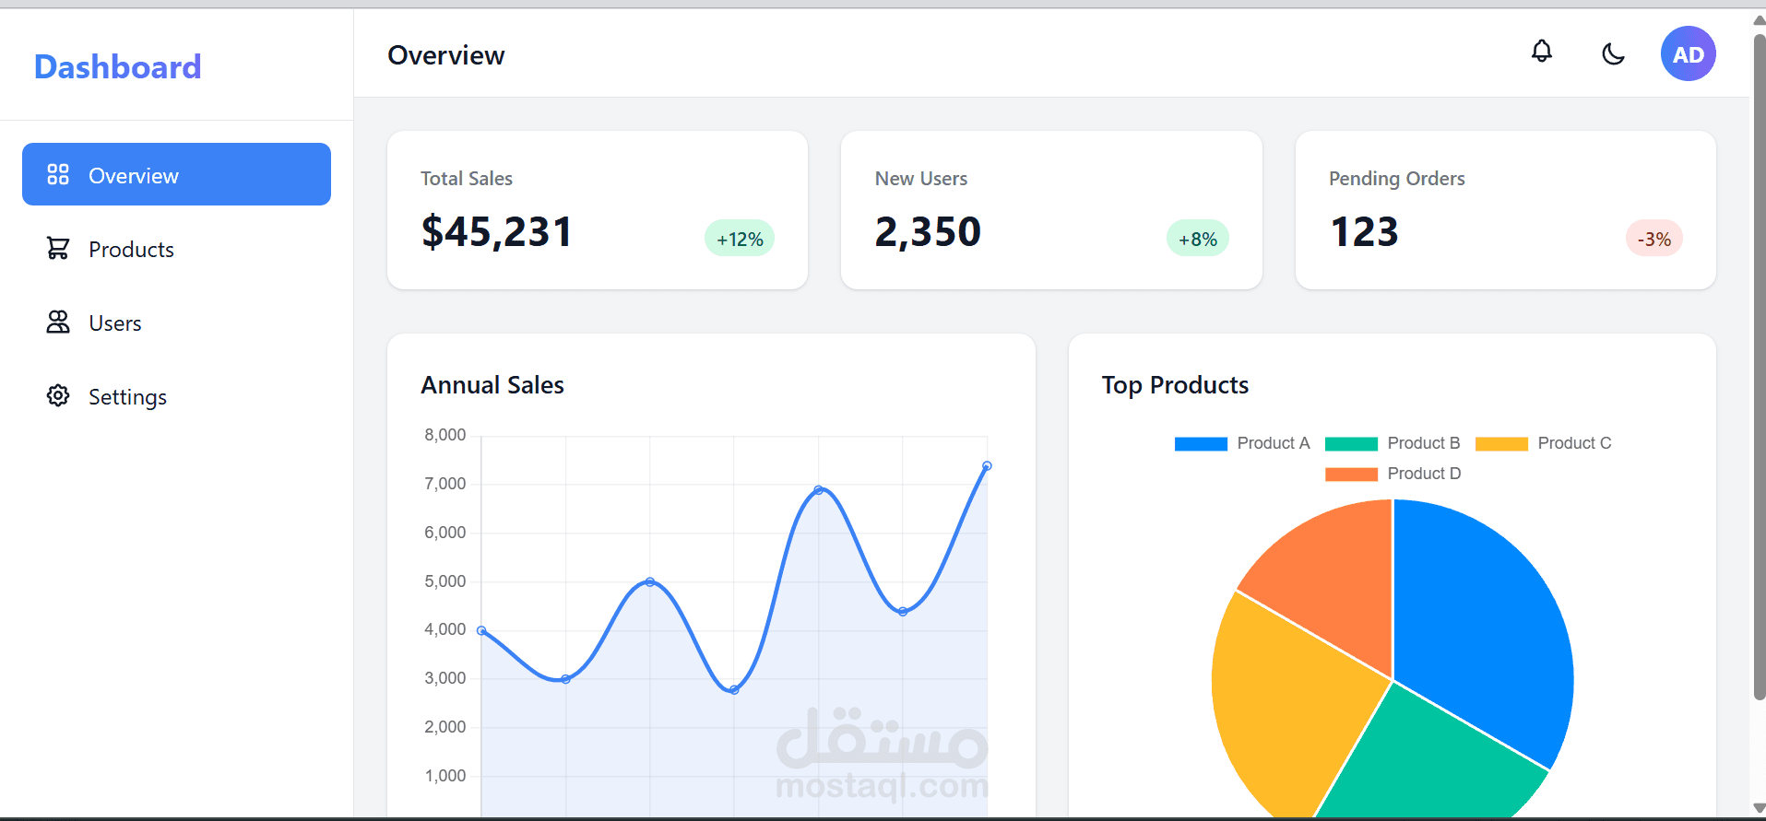Open the notifications bell icon

coord(1541,52)
